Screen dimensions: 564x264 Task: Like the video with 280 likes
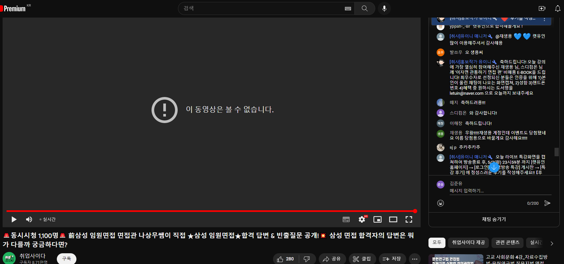pyautogui.click(x=285, y=259)
